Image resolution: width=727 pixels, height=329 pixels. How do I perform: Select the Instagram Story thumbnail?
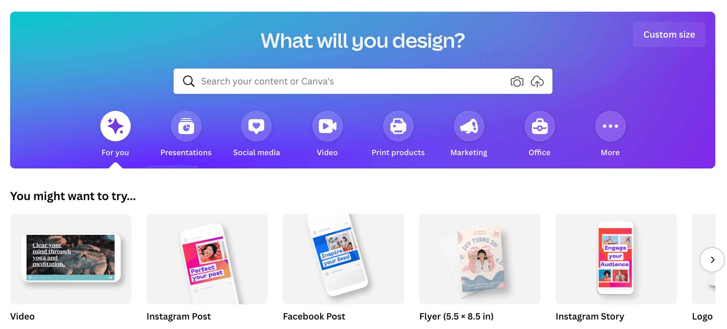point(616,259)
